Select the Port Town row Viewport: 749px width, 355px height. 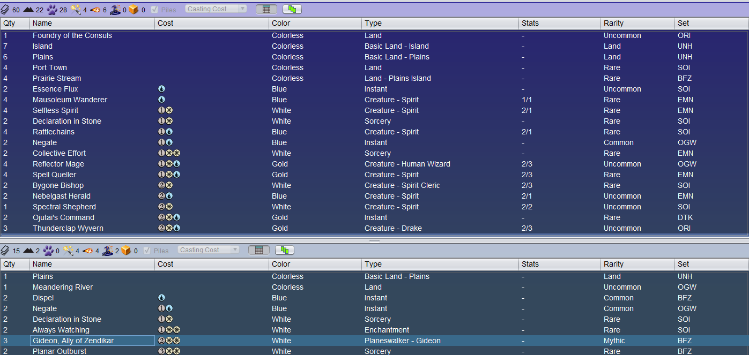[x=374, y=67]
